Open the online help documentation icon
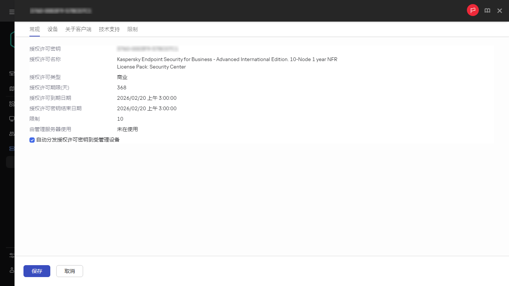 [x=487, y=10]
